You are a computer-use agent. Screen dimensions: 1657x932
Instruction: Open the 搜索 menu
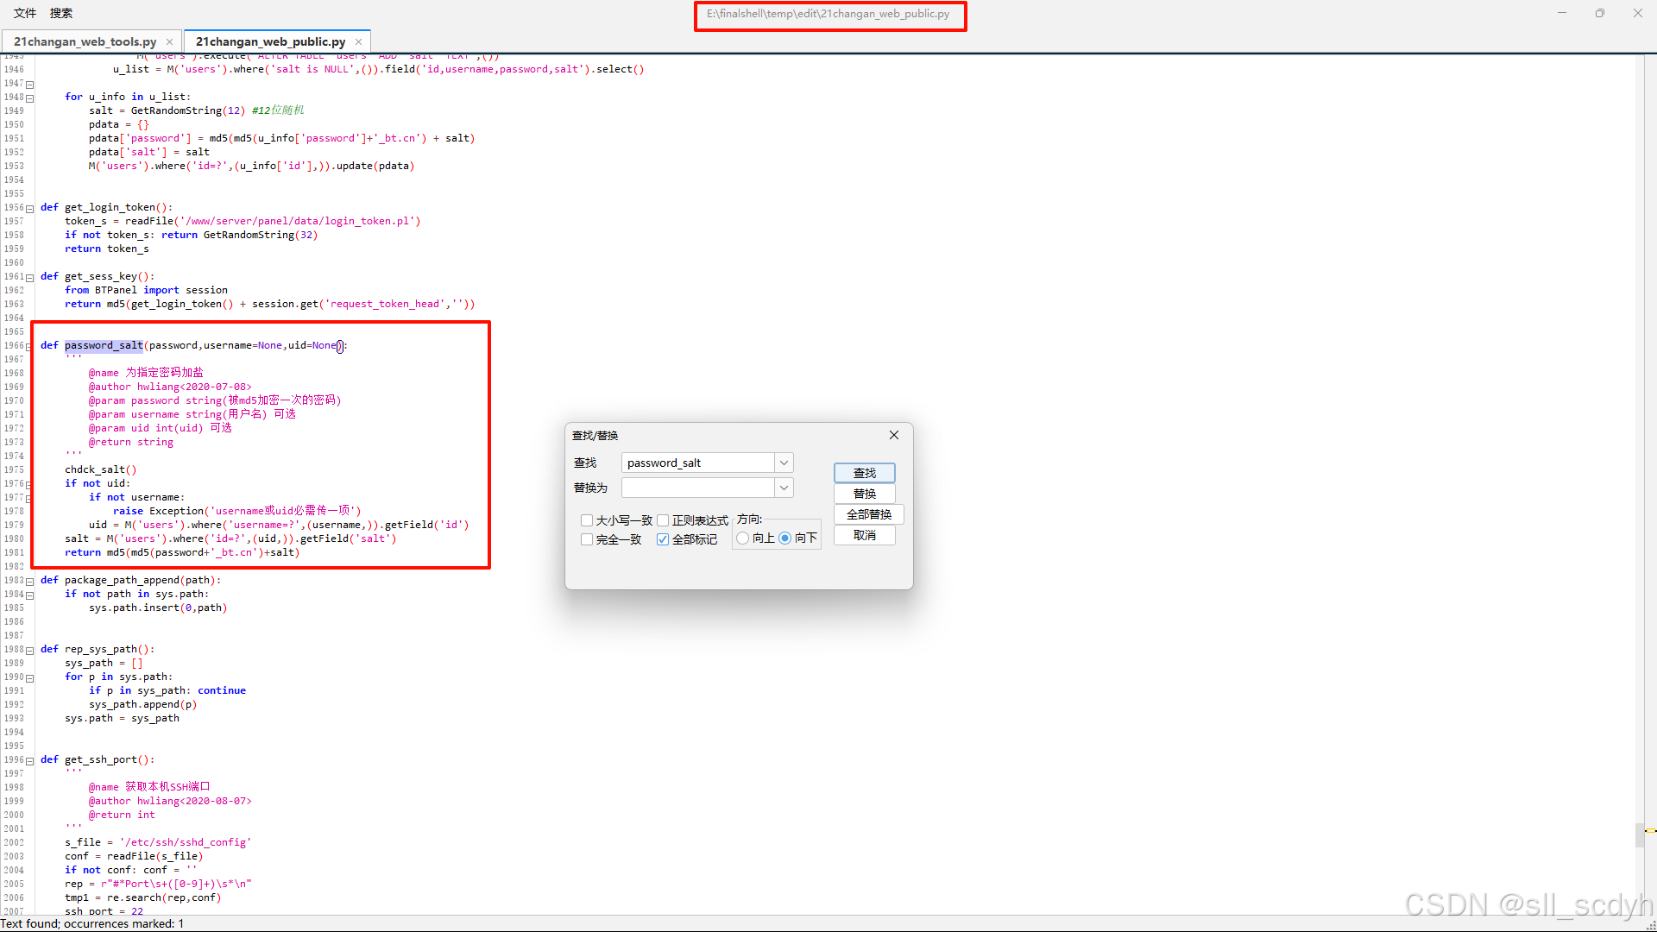(61, 13)
